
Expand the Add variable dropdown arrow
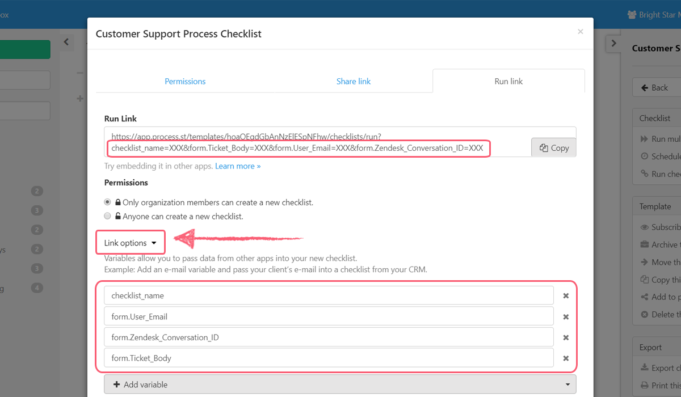click(x=567, y=384)
